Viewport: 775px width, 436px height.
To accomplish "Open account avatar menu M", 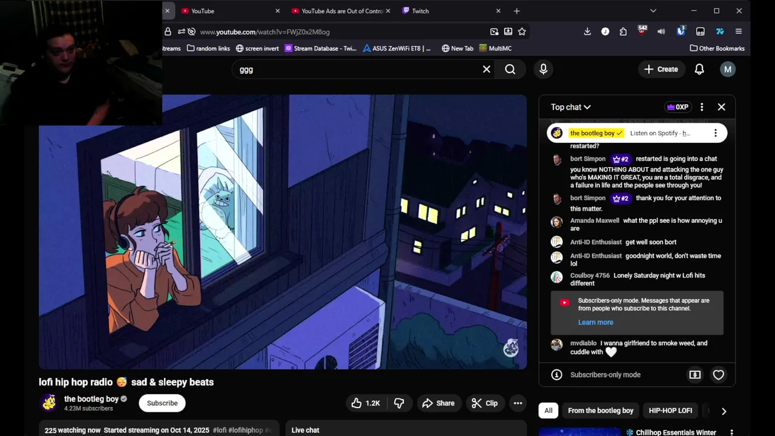I will pyautogui.click(x=728, y=70).
